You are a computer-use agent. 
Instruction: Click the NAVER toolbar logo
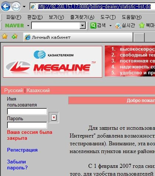click(x=14, y=26)
